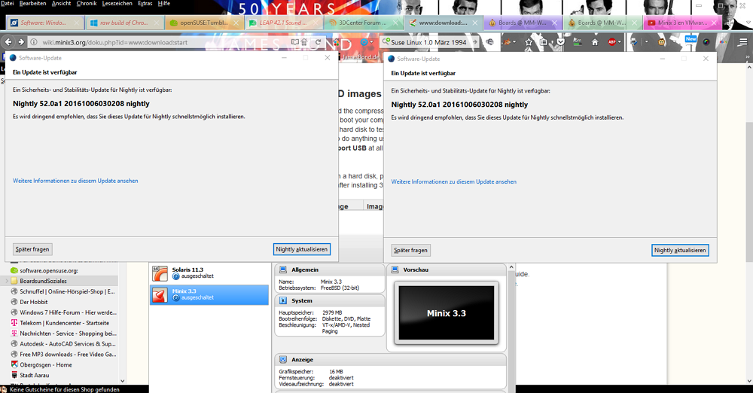Select the Solaris 11.3 VM icon

(x=160, y=273)
